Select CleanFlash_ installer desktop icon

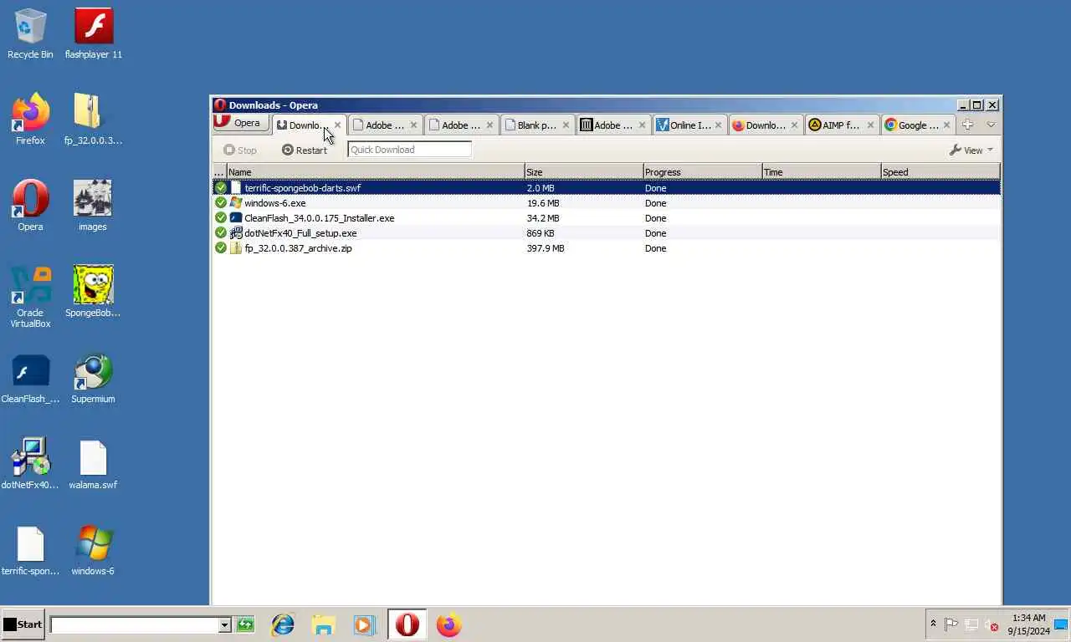click(x=30, y=378)
